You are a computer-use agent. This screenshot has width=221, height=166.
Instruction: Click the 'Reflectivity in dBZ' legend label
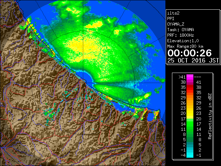pos(210,116)
